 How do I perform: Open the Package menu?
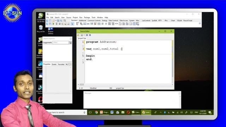pyautogui.click(x=87, y=17)
